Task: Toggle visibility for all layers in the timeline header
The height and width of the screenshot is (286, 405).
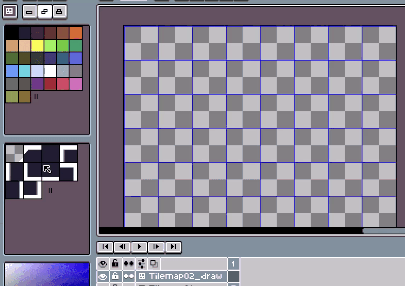Action: pyautogui.click(x=103, y=264)
